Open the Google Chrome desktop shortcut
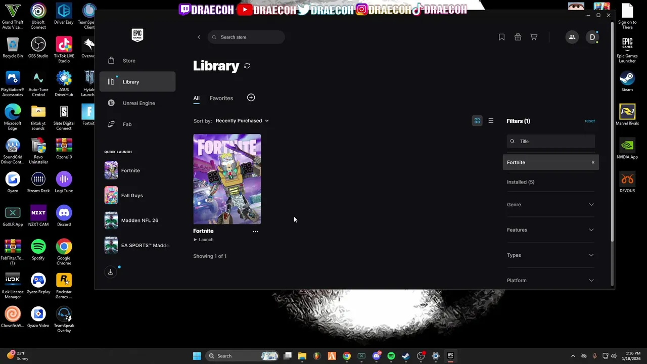The height and width of the screenshot is (364, 647). [64, 252]
